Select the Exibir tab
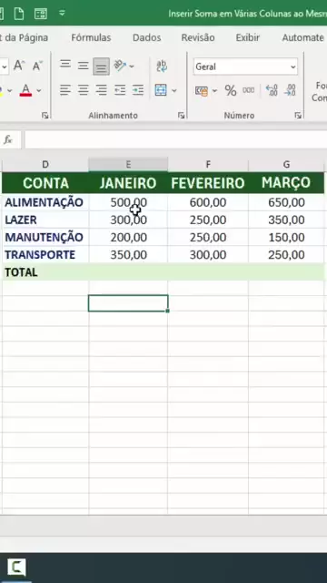 coord(248,37)
